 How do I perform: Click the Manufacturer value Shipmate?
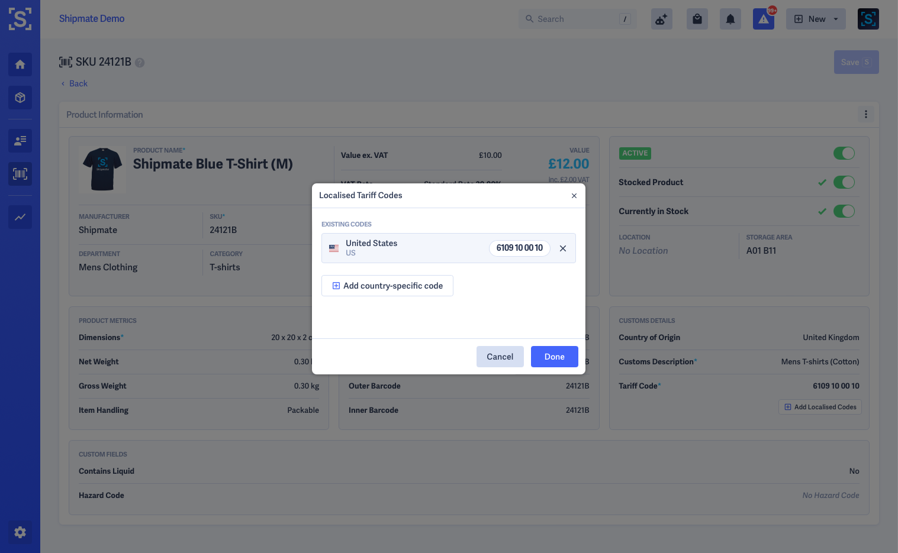click(x=98, y=230)
